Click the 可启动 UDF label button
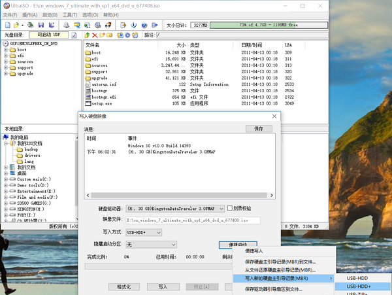 click(x=49, y=35)
